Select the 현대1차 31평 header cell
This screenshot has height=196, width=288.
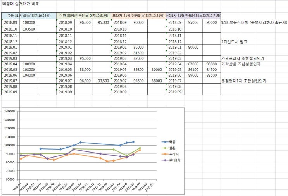[193, 16]
